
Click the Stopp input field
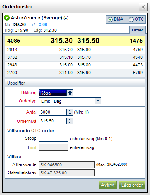pyautogui.click(x=53, y=139)
